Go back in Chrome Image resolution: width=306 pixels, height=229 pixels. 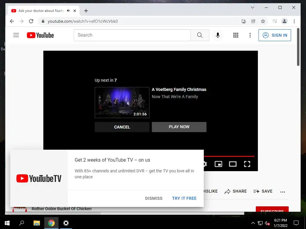[12, 21]
